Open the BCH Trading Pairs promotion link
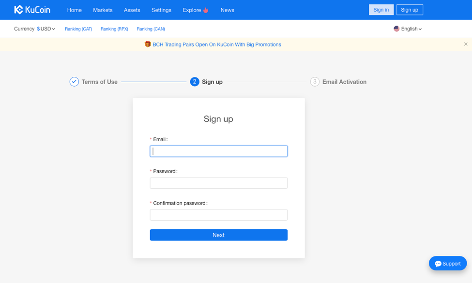The height and width of the screenshot is (283, 472). 217,45
